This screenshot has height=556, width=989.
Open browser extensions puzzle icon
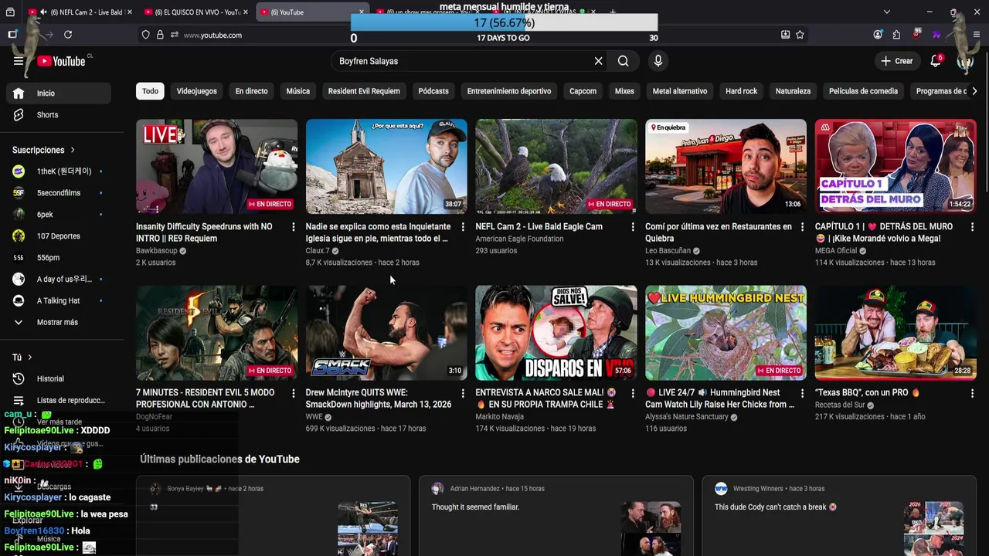coord(896,35)
